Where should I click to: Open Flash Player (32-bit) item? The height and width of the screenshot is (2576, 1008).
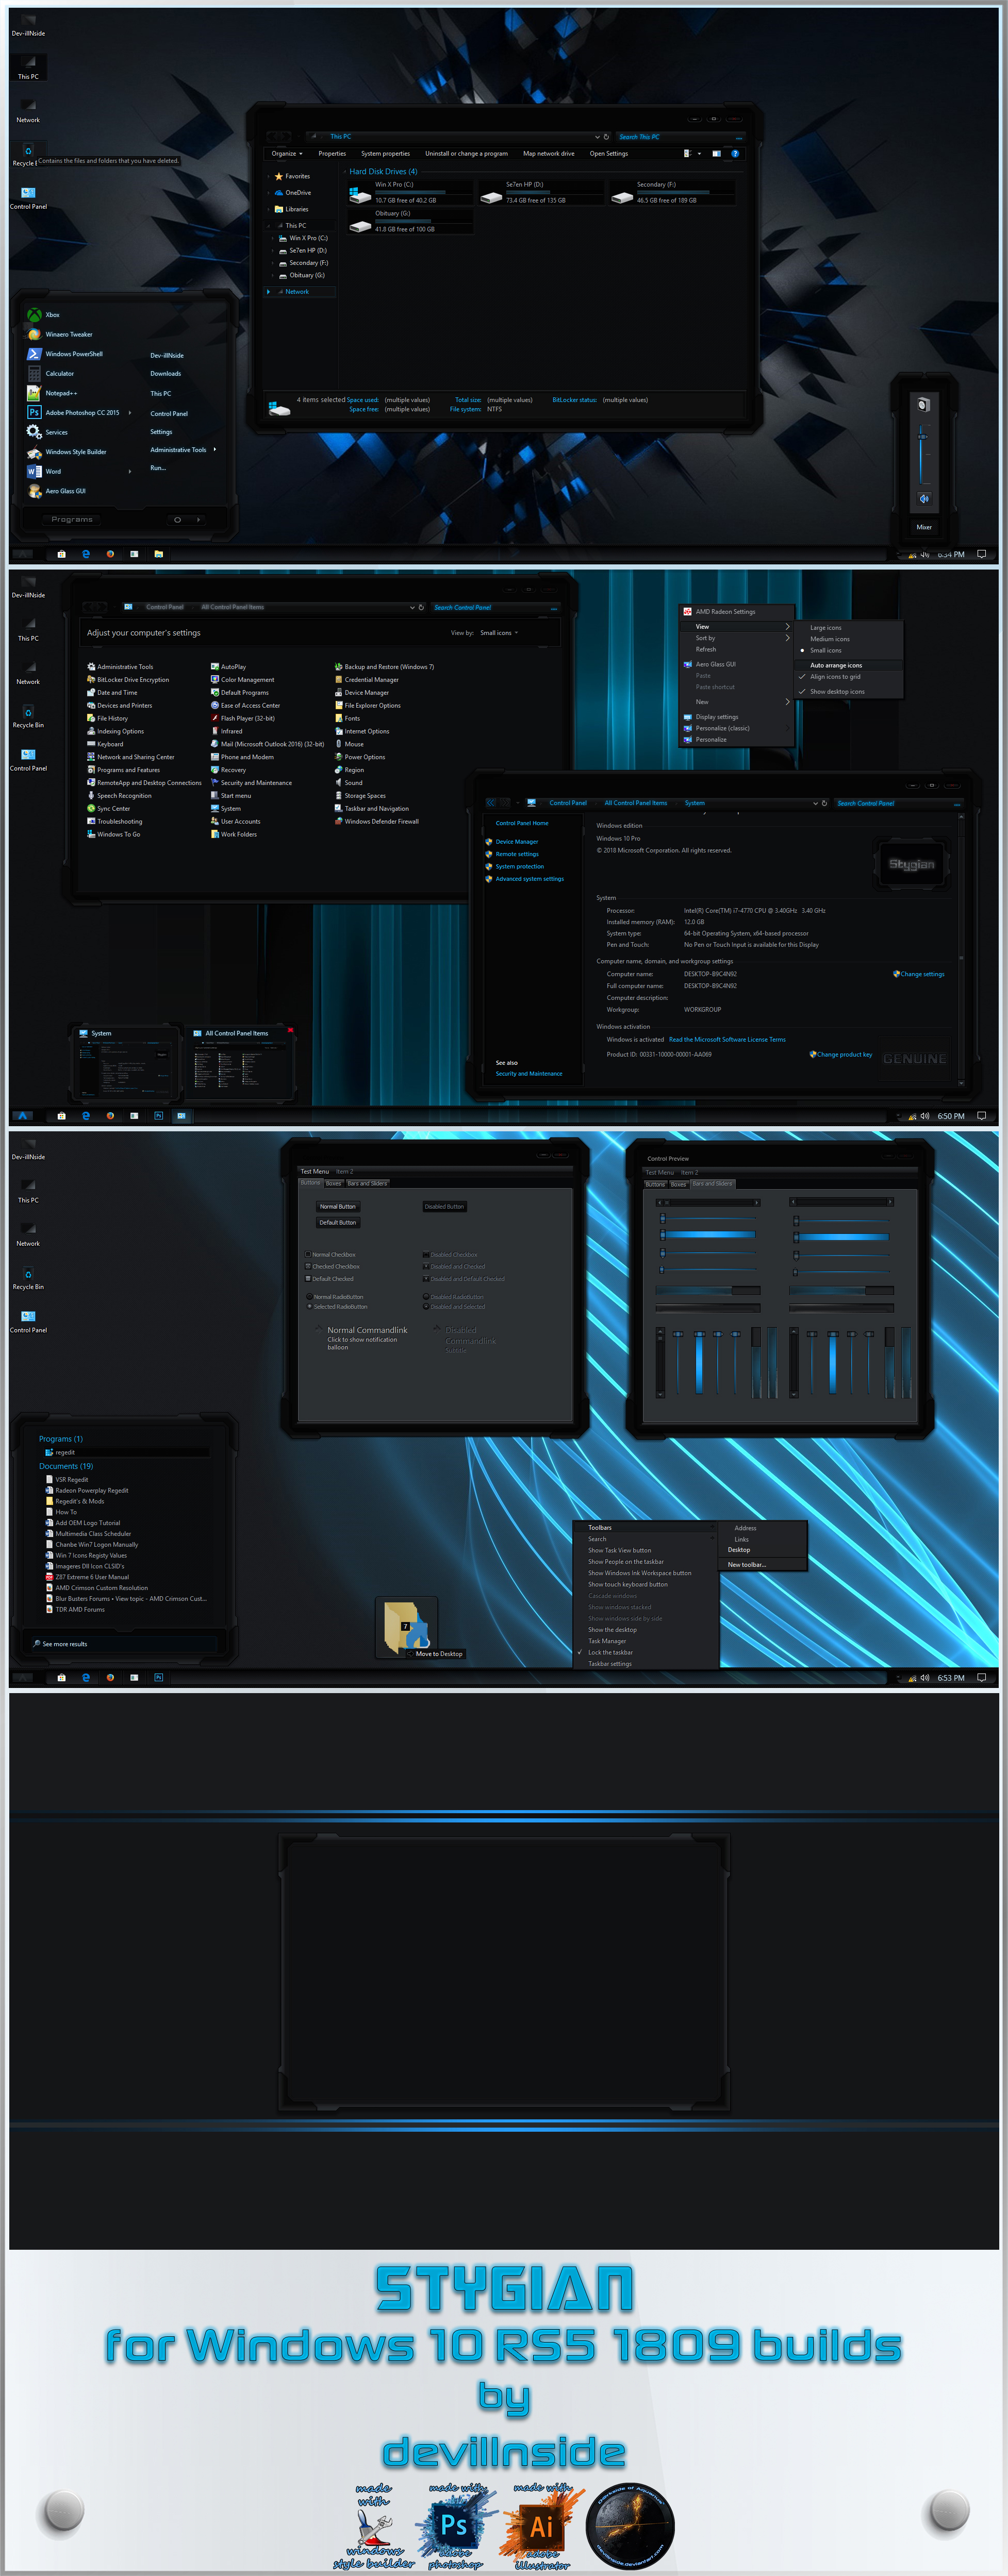[x=242, y=718]
